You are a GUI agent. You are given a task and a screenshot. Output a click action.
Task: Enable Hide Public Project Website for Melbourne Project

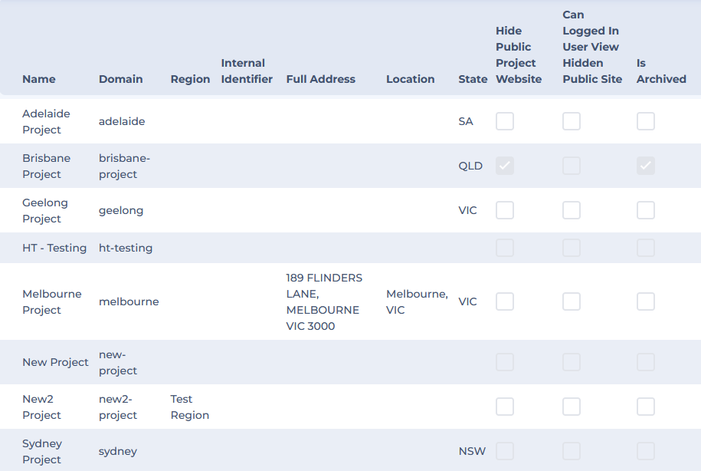tap(504, 301)
